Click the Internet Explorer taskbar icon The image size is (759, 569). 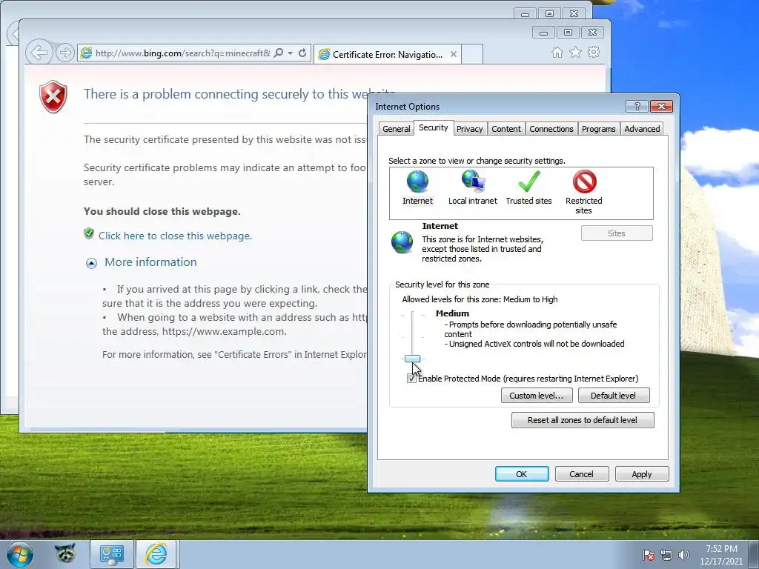[156, 554]
